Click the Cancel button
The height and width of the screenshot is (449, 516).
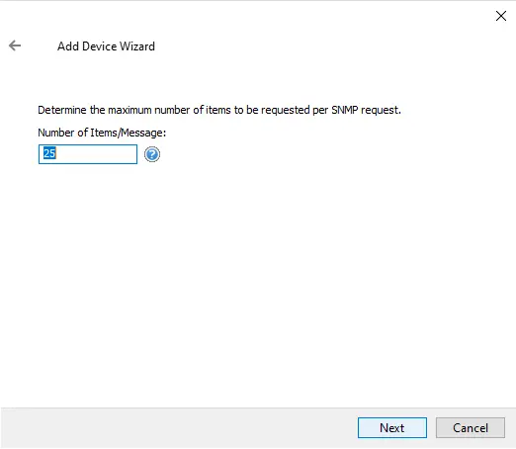(x=471, y=427)
